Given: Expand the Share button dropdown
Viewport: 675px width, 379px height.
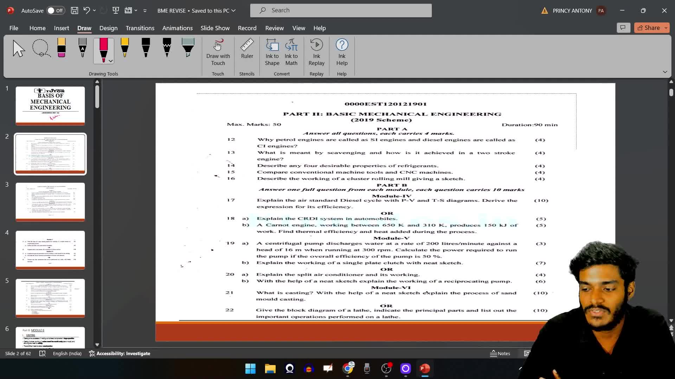Looking at the screenshot, I should coord(666,28).
